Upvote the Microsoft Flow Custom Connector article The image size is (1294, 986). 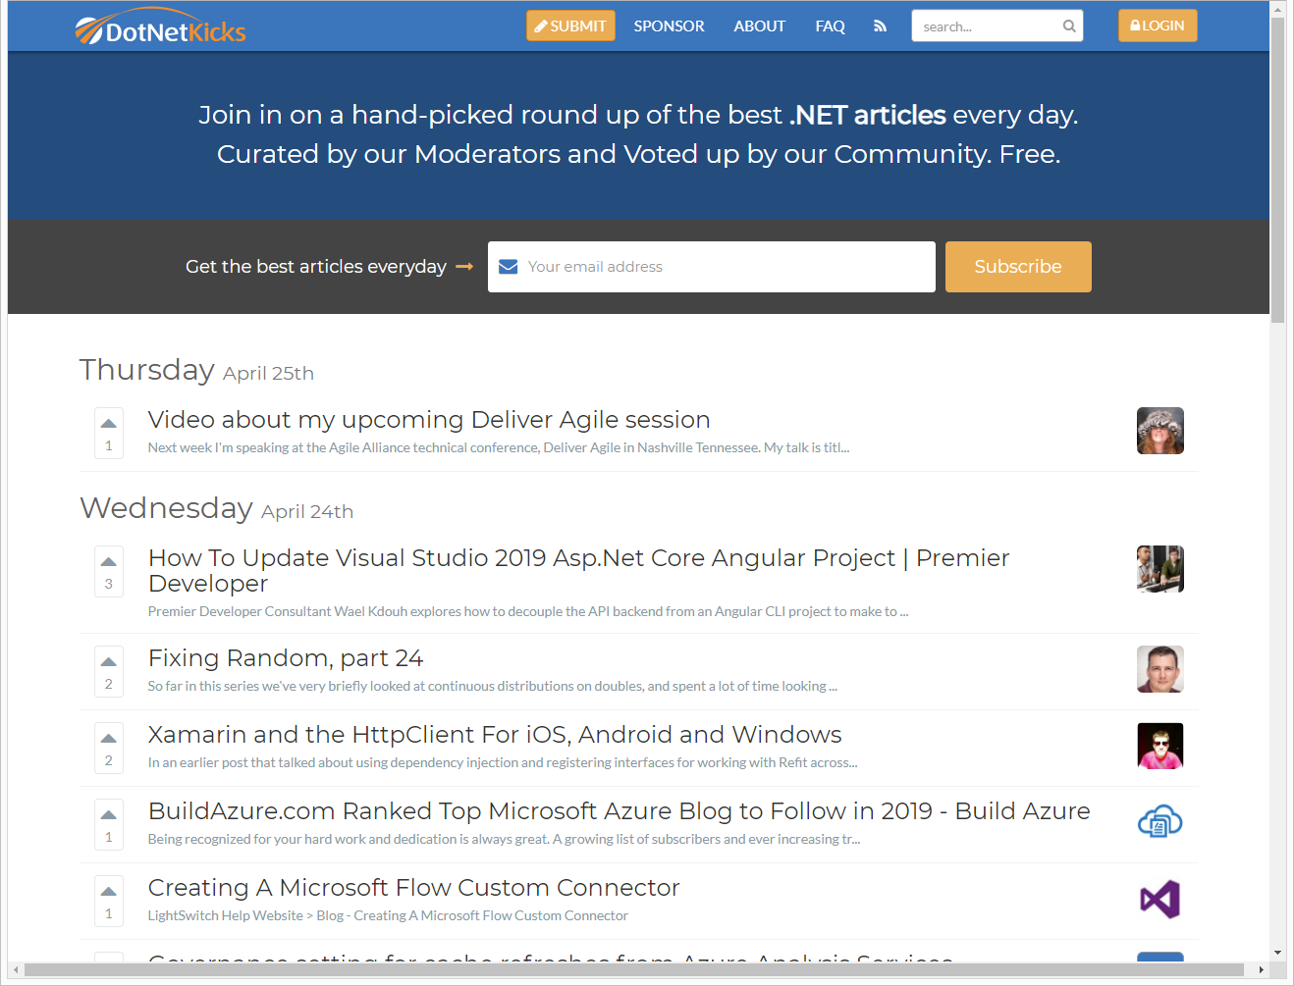pyautogui.click(x=109, y=892)
